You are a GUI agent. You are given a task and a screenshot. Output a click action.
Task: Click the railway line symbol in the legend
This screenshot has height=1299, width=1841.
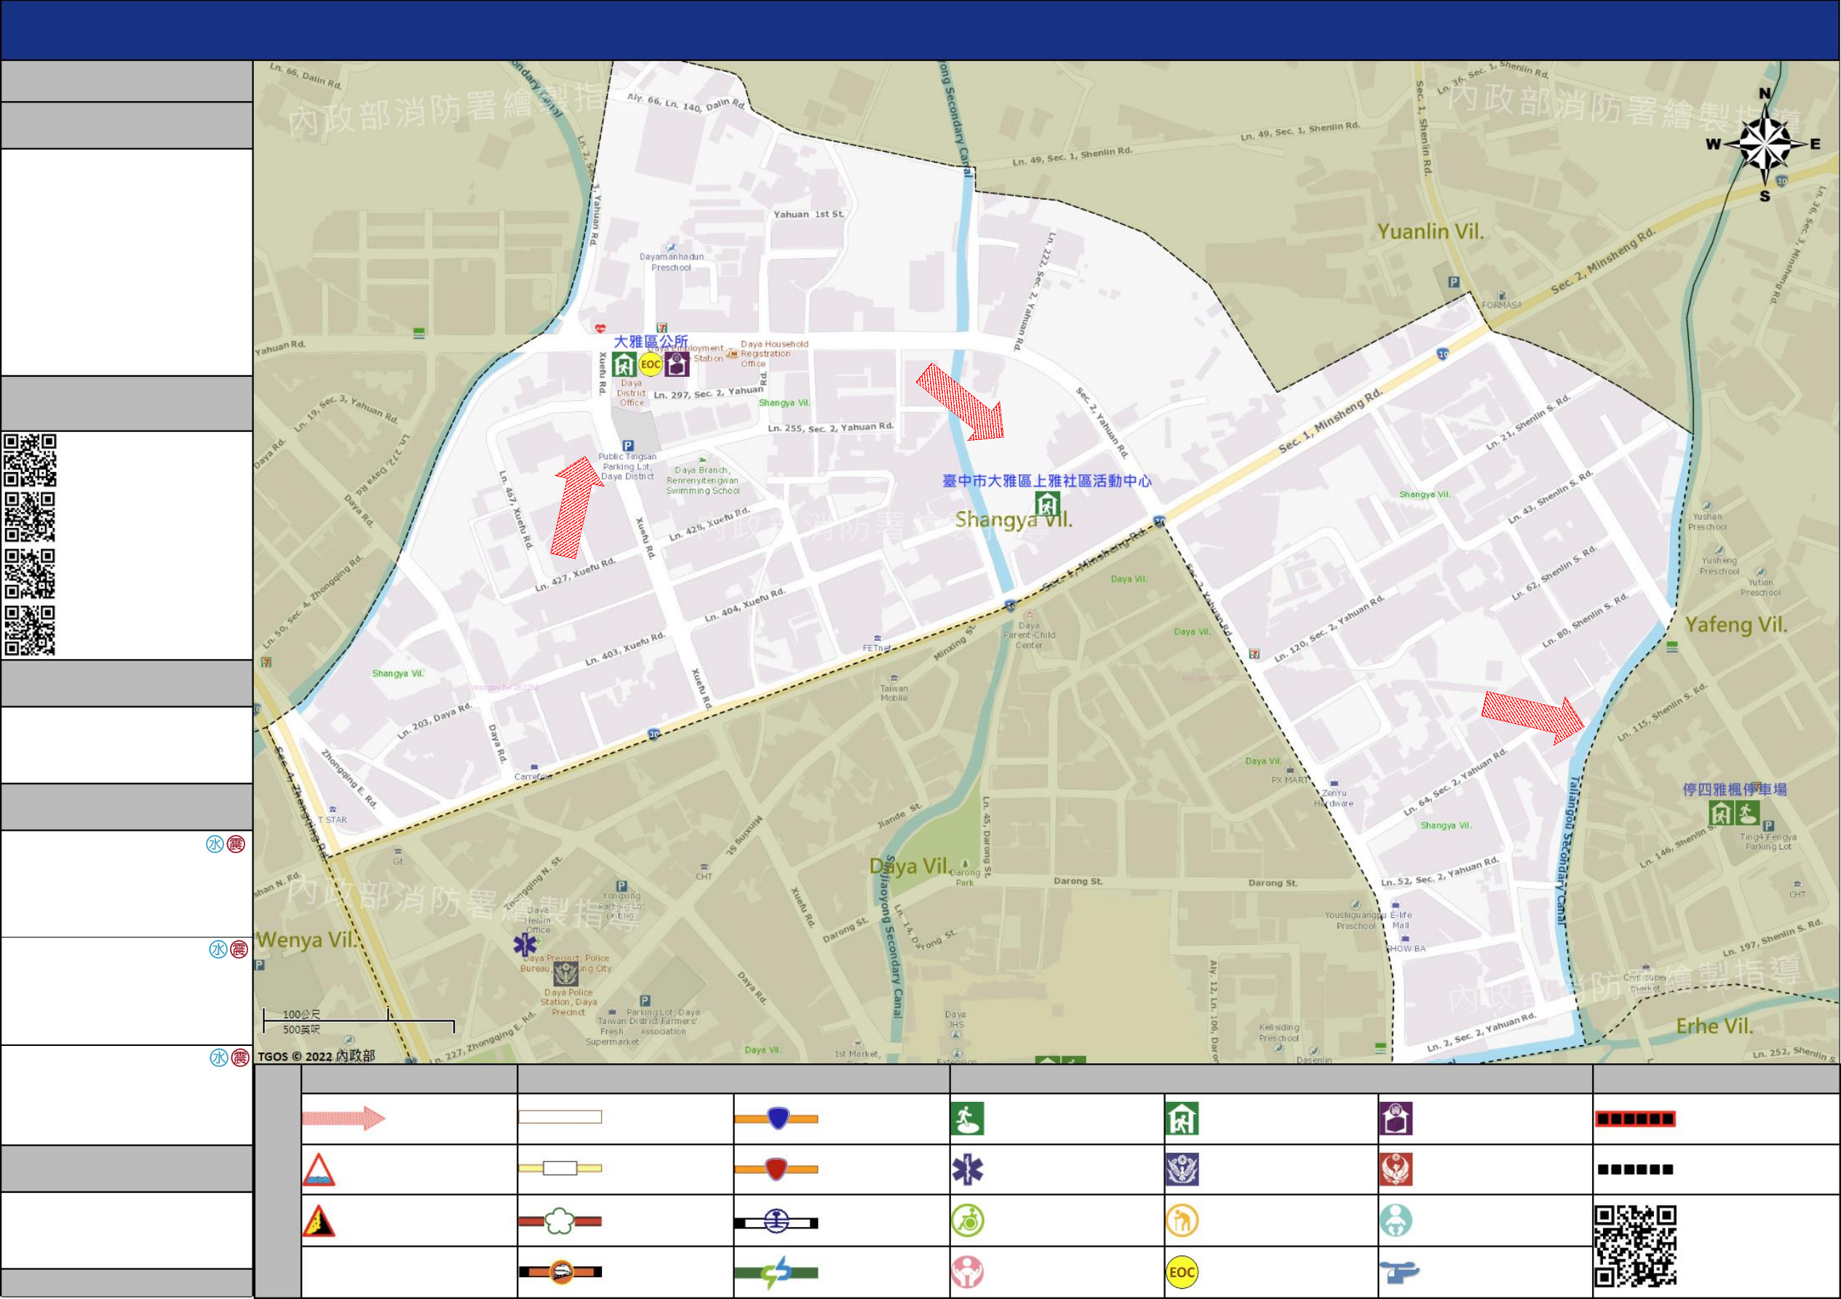(776, 1222)
